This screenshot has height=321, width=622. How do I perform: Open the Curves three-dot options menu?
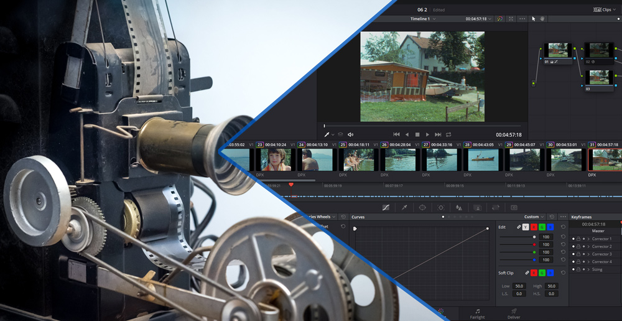[562, 217]
